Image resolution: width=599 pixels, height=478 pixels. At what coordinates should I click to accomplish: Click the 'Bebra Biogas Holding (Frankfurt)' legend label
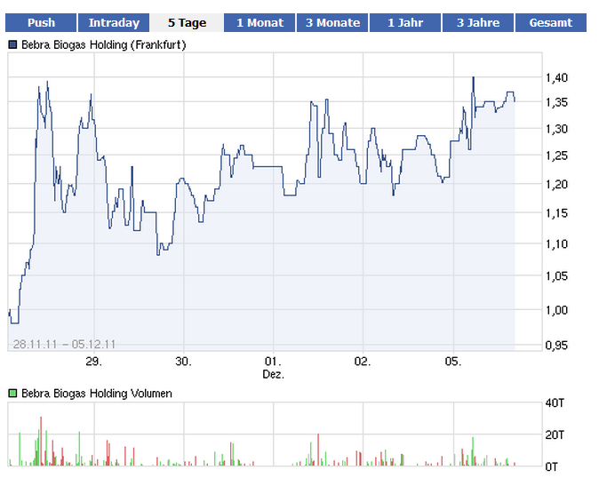pos(103,45)
